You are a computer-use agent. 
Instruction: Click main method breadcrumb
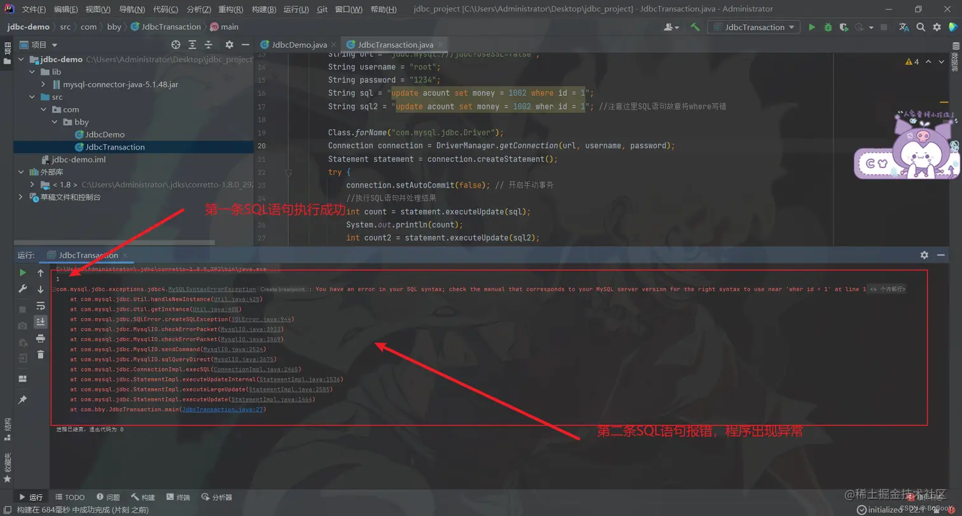point(224,27)
